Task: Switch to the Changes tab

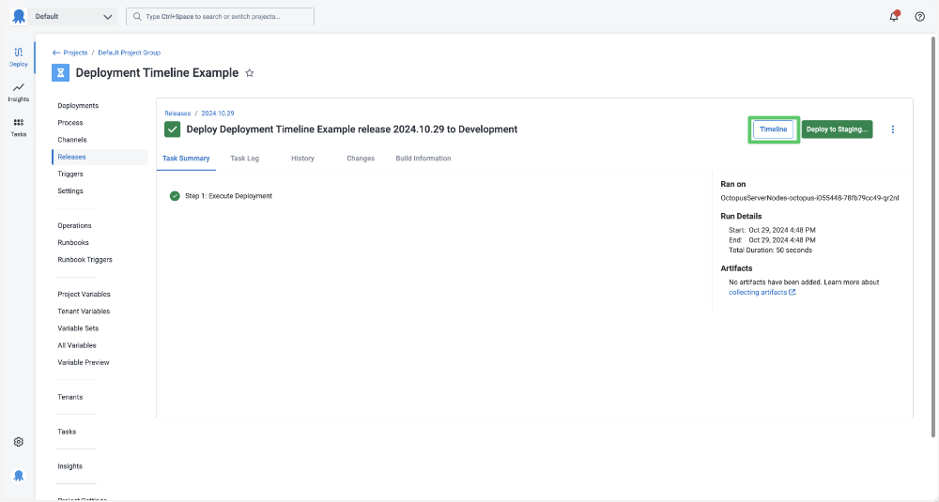Action: (361, 159)
